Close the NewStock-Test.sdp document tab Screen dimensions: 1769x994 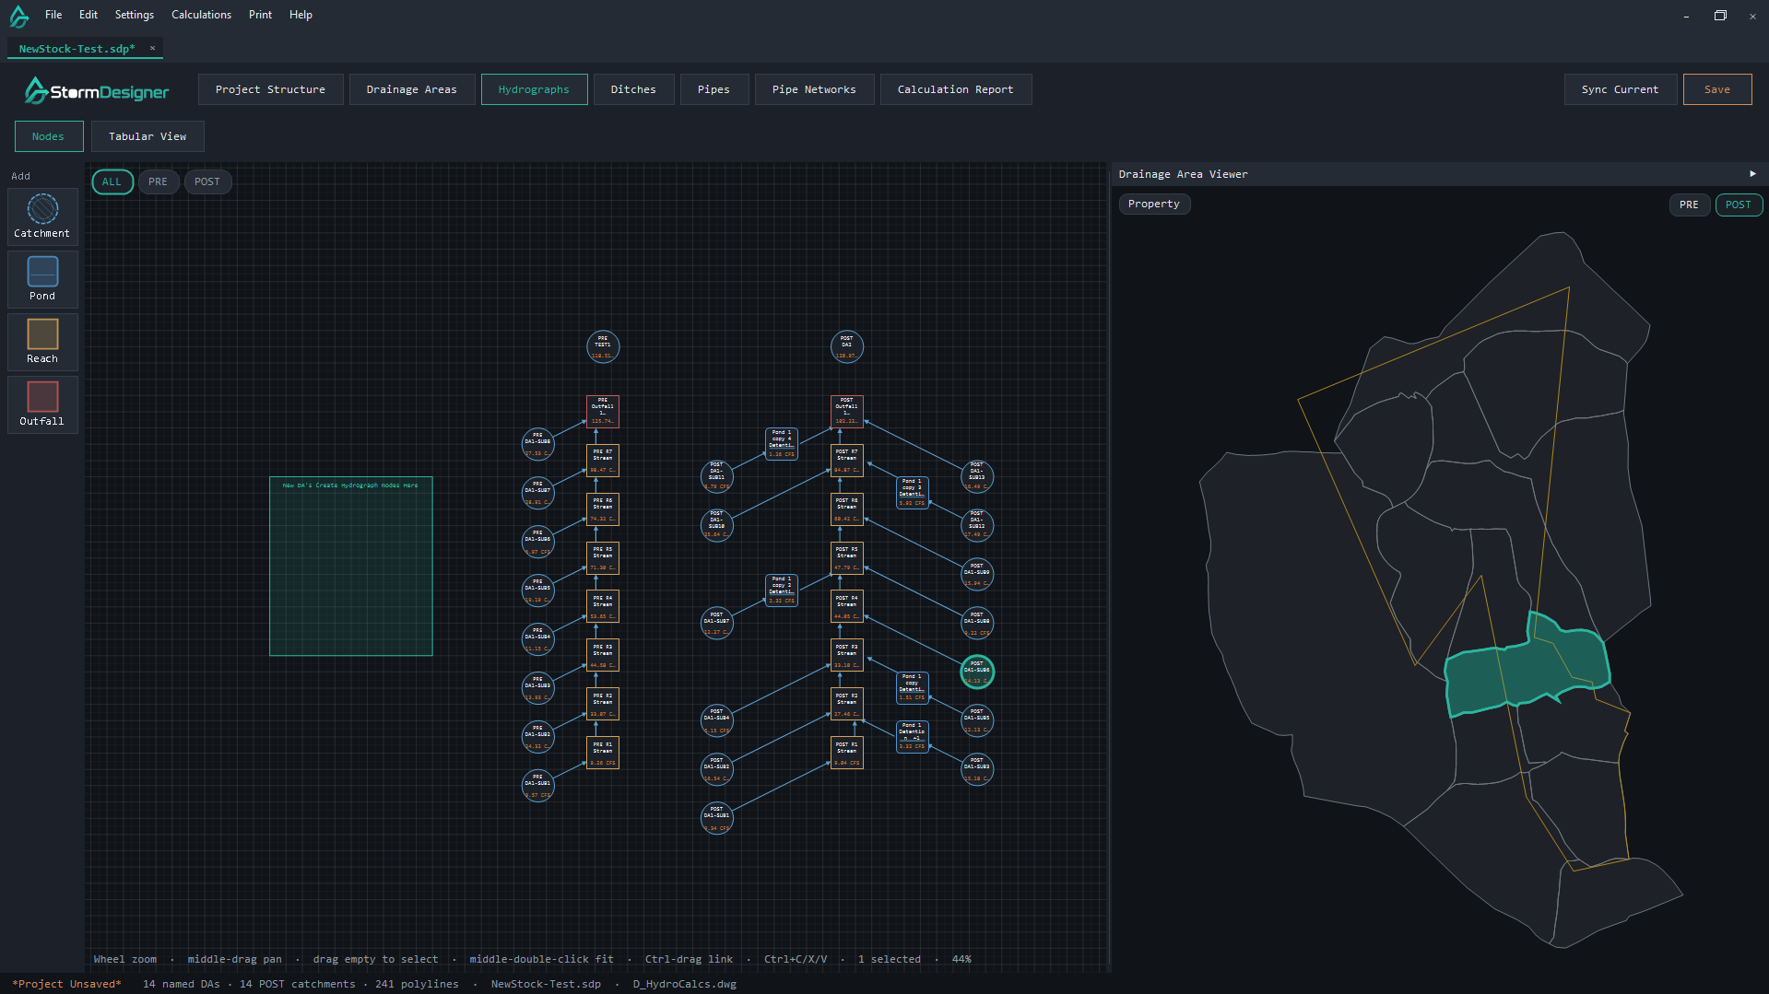coord(153,48)
